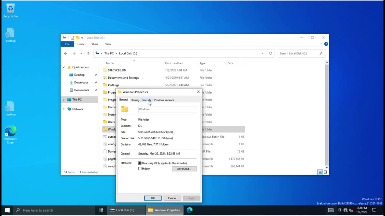
Task: Expand the ribbon with the chevron
Action: 321,44
